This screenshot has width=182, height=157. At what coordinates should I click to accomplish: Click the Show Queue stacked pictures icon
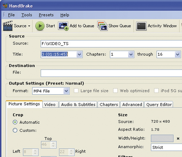(102, 26)
